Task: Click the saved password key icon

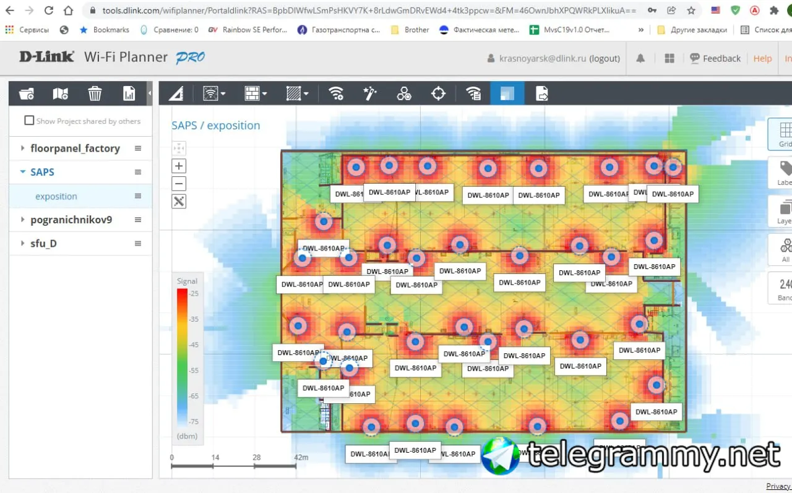Action: [x=652, y=11]
